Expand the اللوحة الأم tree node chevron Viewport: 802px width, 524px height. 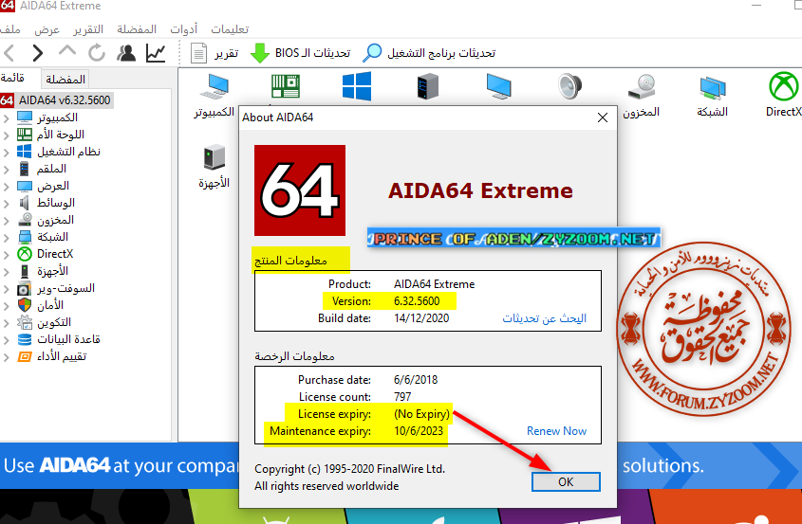pos(6,136)
